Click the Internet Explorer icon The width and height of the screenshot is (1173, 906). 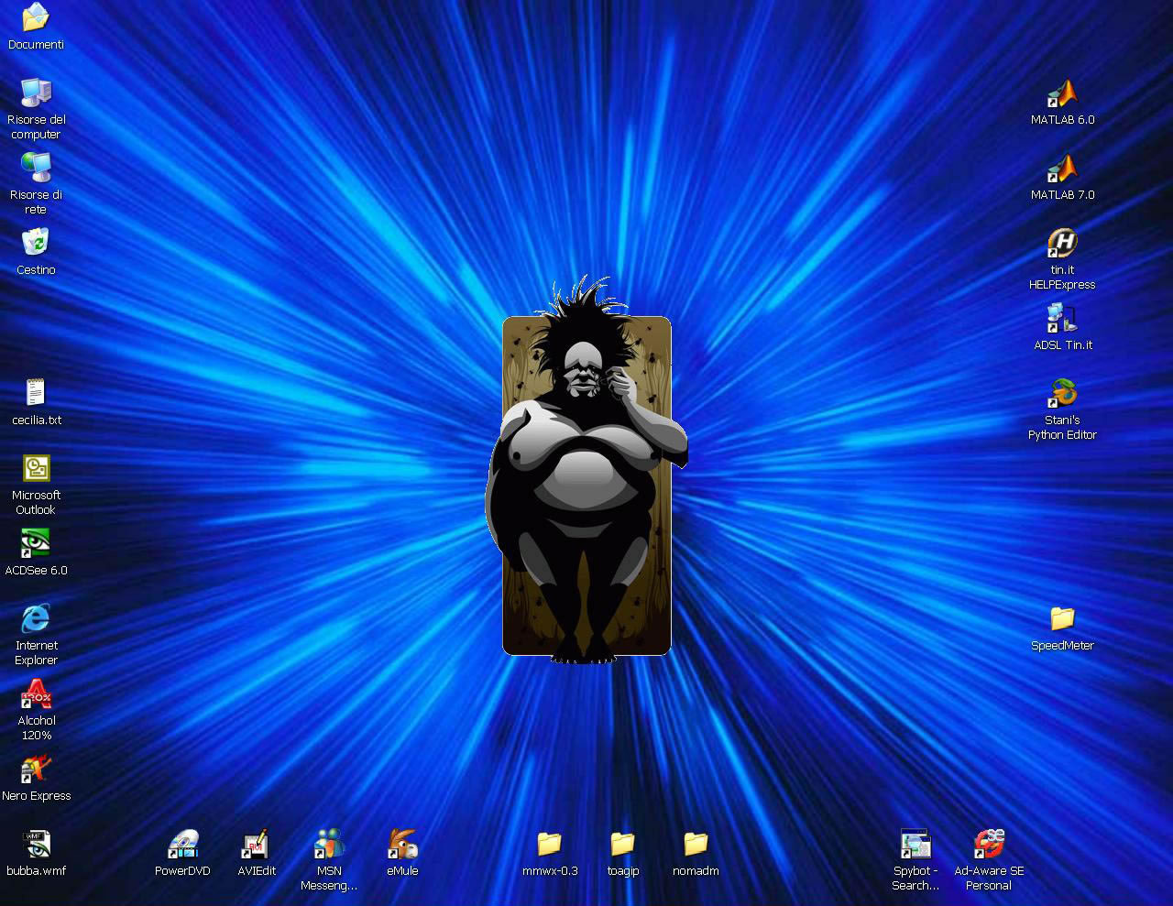point(36,618)
